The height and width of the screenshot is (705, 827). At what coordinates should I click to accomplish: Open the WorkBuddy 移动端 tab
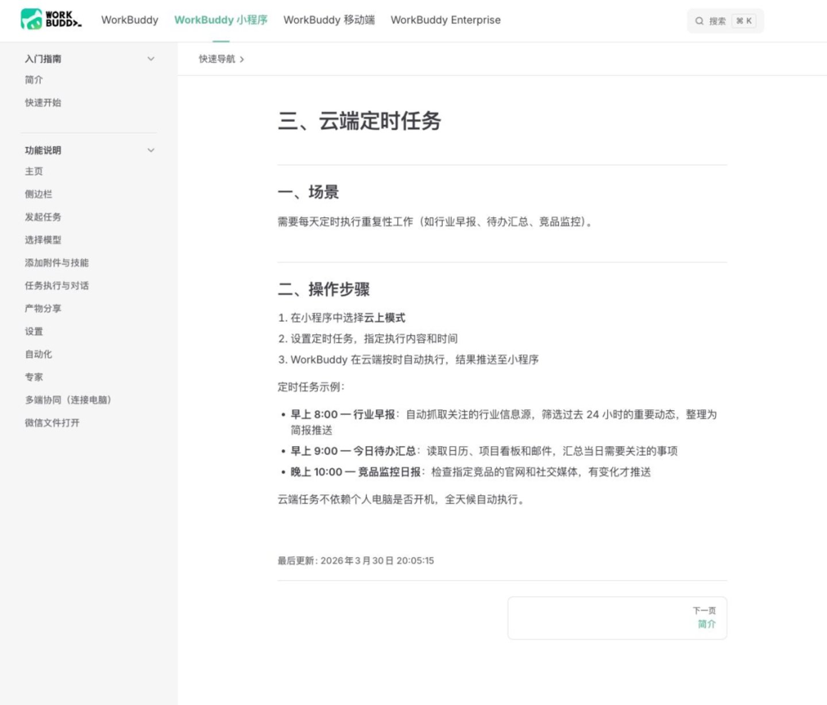tap(329, 20)
